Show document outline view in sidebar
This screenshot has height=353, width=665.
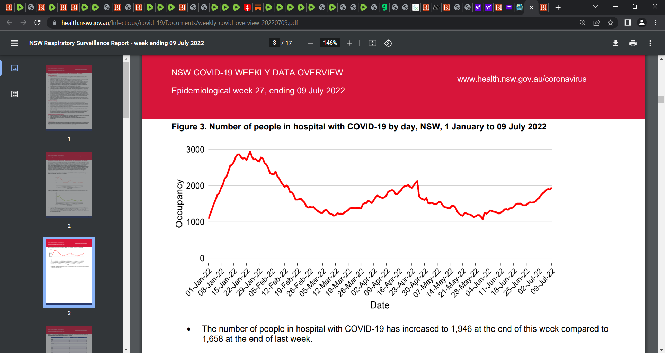coord(15,94)
